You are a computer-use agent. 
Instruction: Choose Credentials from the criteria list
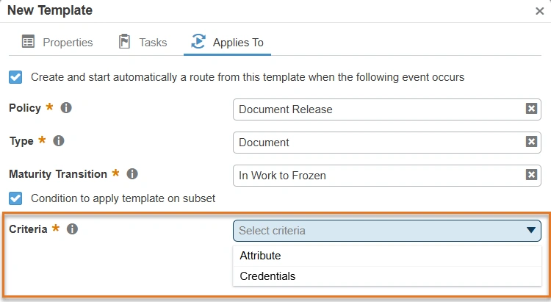point(267,276)
